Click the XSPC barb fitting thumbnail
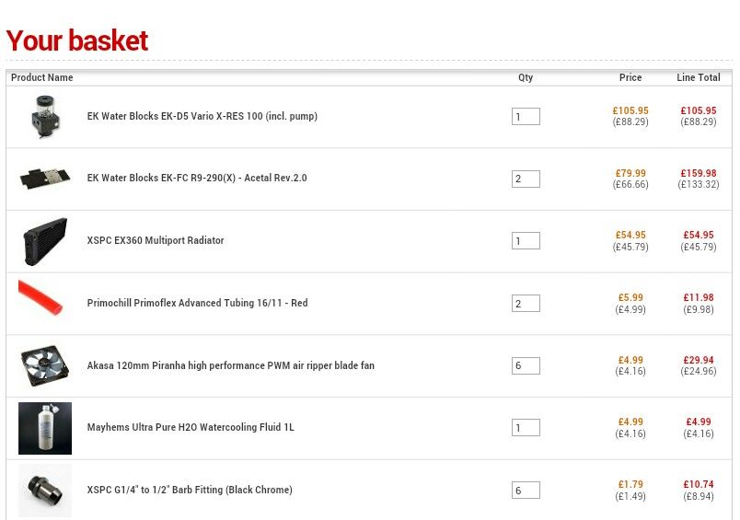 (x=45, y=490)
